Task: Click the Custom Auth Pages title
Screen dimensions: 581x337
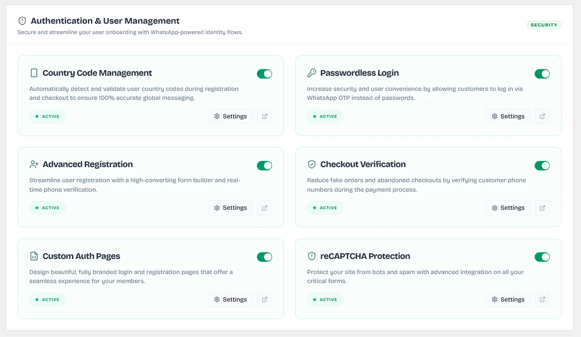Action: pos(81,256)
